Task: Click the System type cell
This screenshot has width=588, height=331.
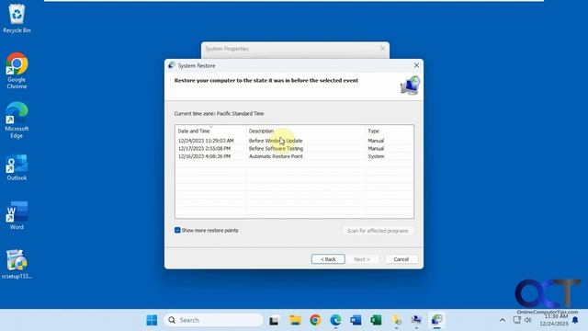Action: point(376,156)
